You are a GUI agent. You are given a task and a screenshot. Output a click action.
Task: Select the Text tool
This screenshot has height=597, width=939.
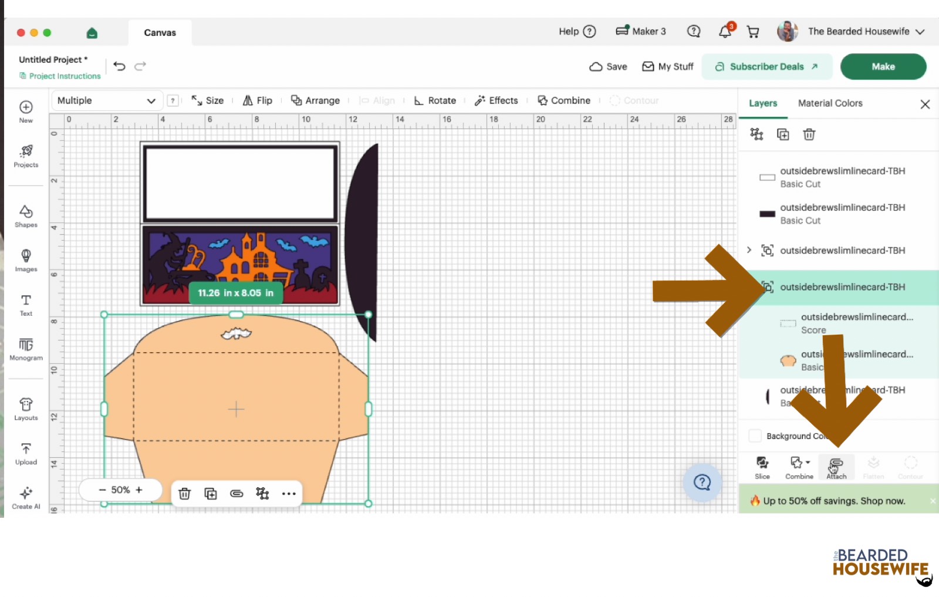click(x=26, y=305)
